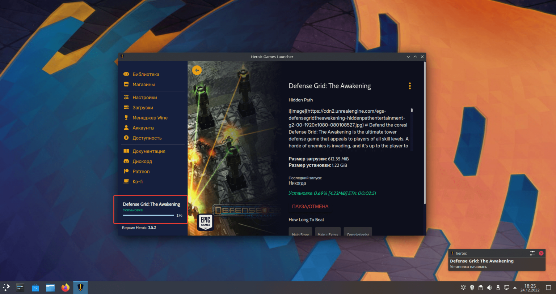
Task: Click the Defense Grid install progress bar
Action: 148,215
